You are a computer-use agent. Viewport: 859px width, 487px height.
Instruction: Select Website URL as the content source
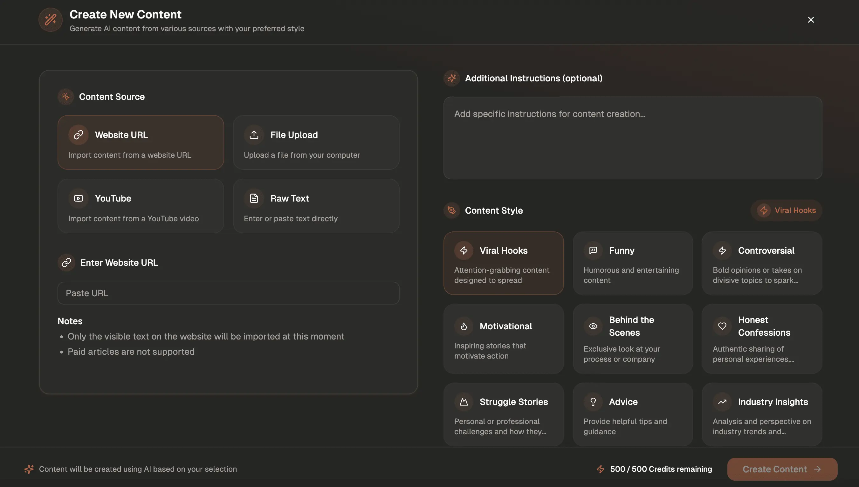[141, 142]
